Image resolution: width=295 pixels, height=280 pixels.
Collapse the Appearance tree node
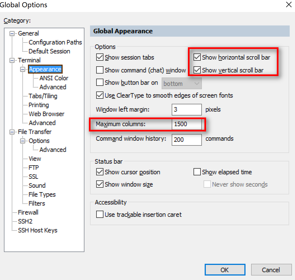[x=23, y=69]
